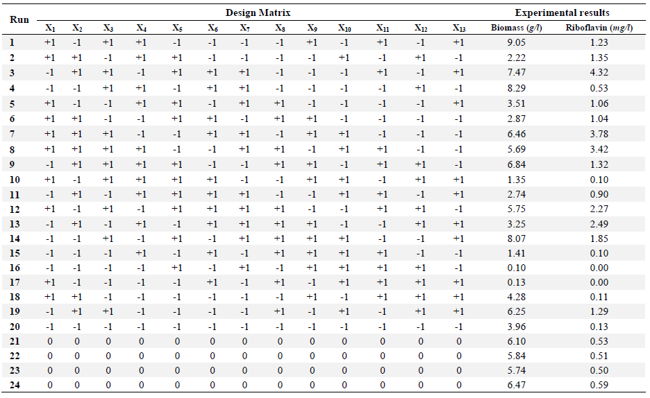650x398 pixels.
Task: Click the riboflavin value 0.59
Action: (x=599, y=386)
